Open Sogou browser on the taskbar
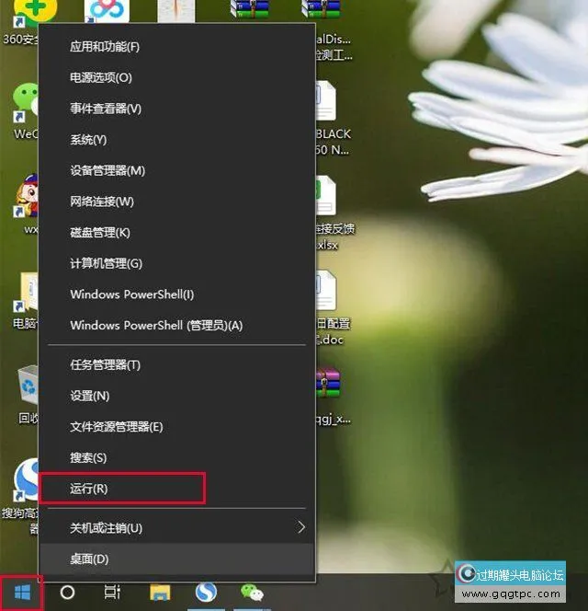 click(206, 593)
